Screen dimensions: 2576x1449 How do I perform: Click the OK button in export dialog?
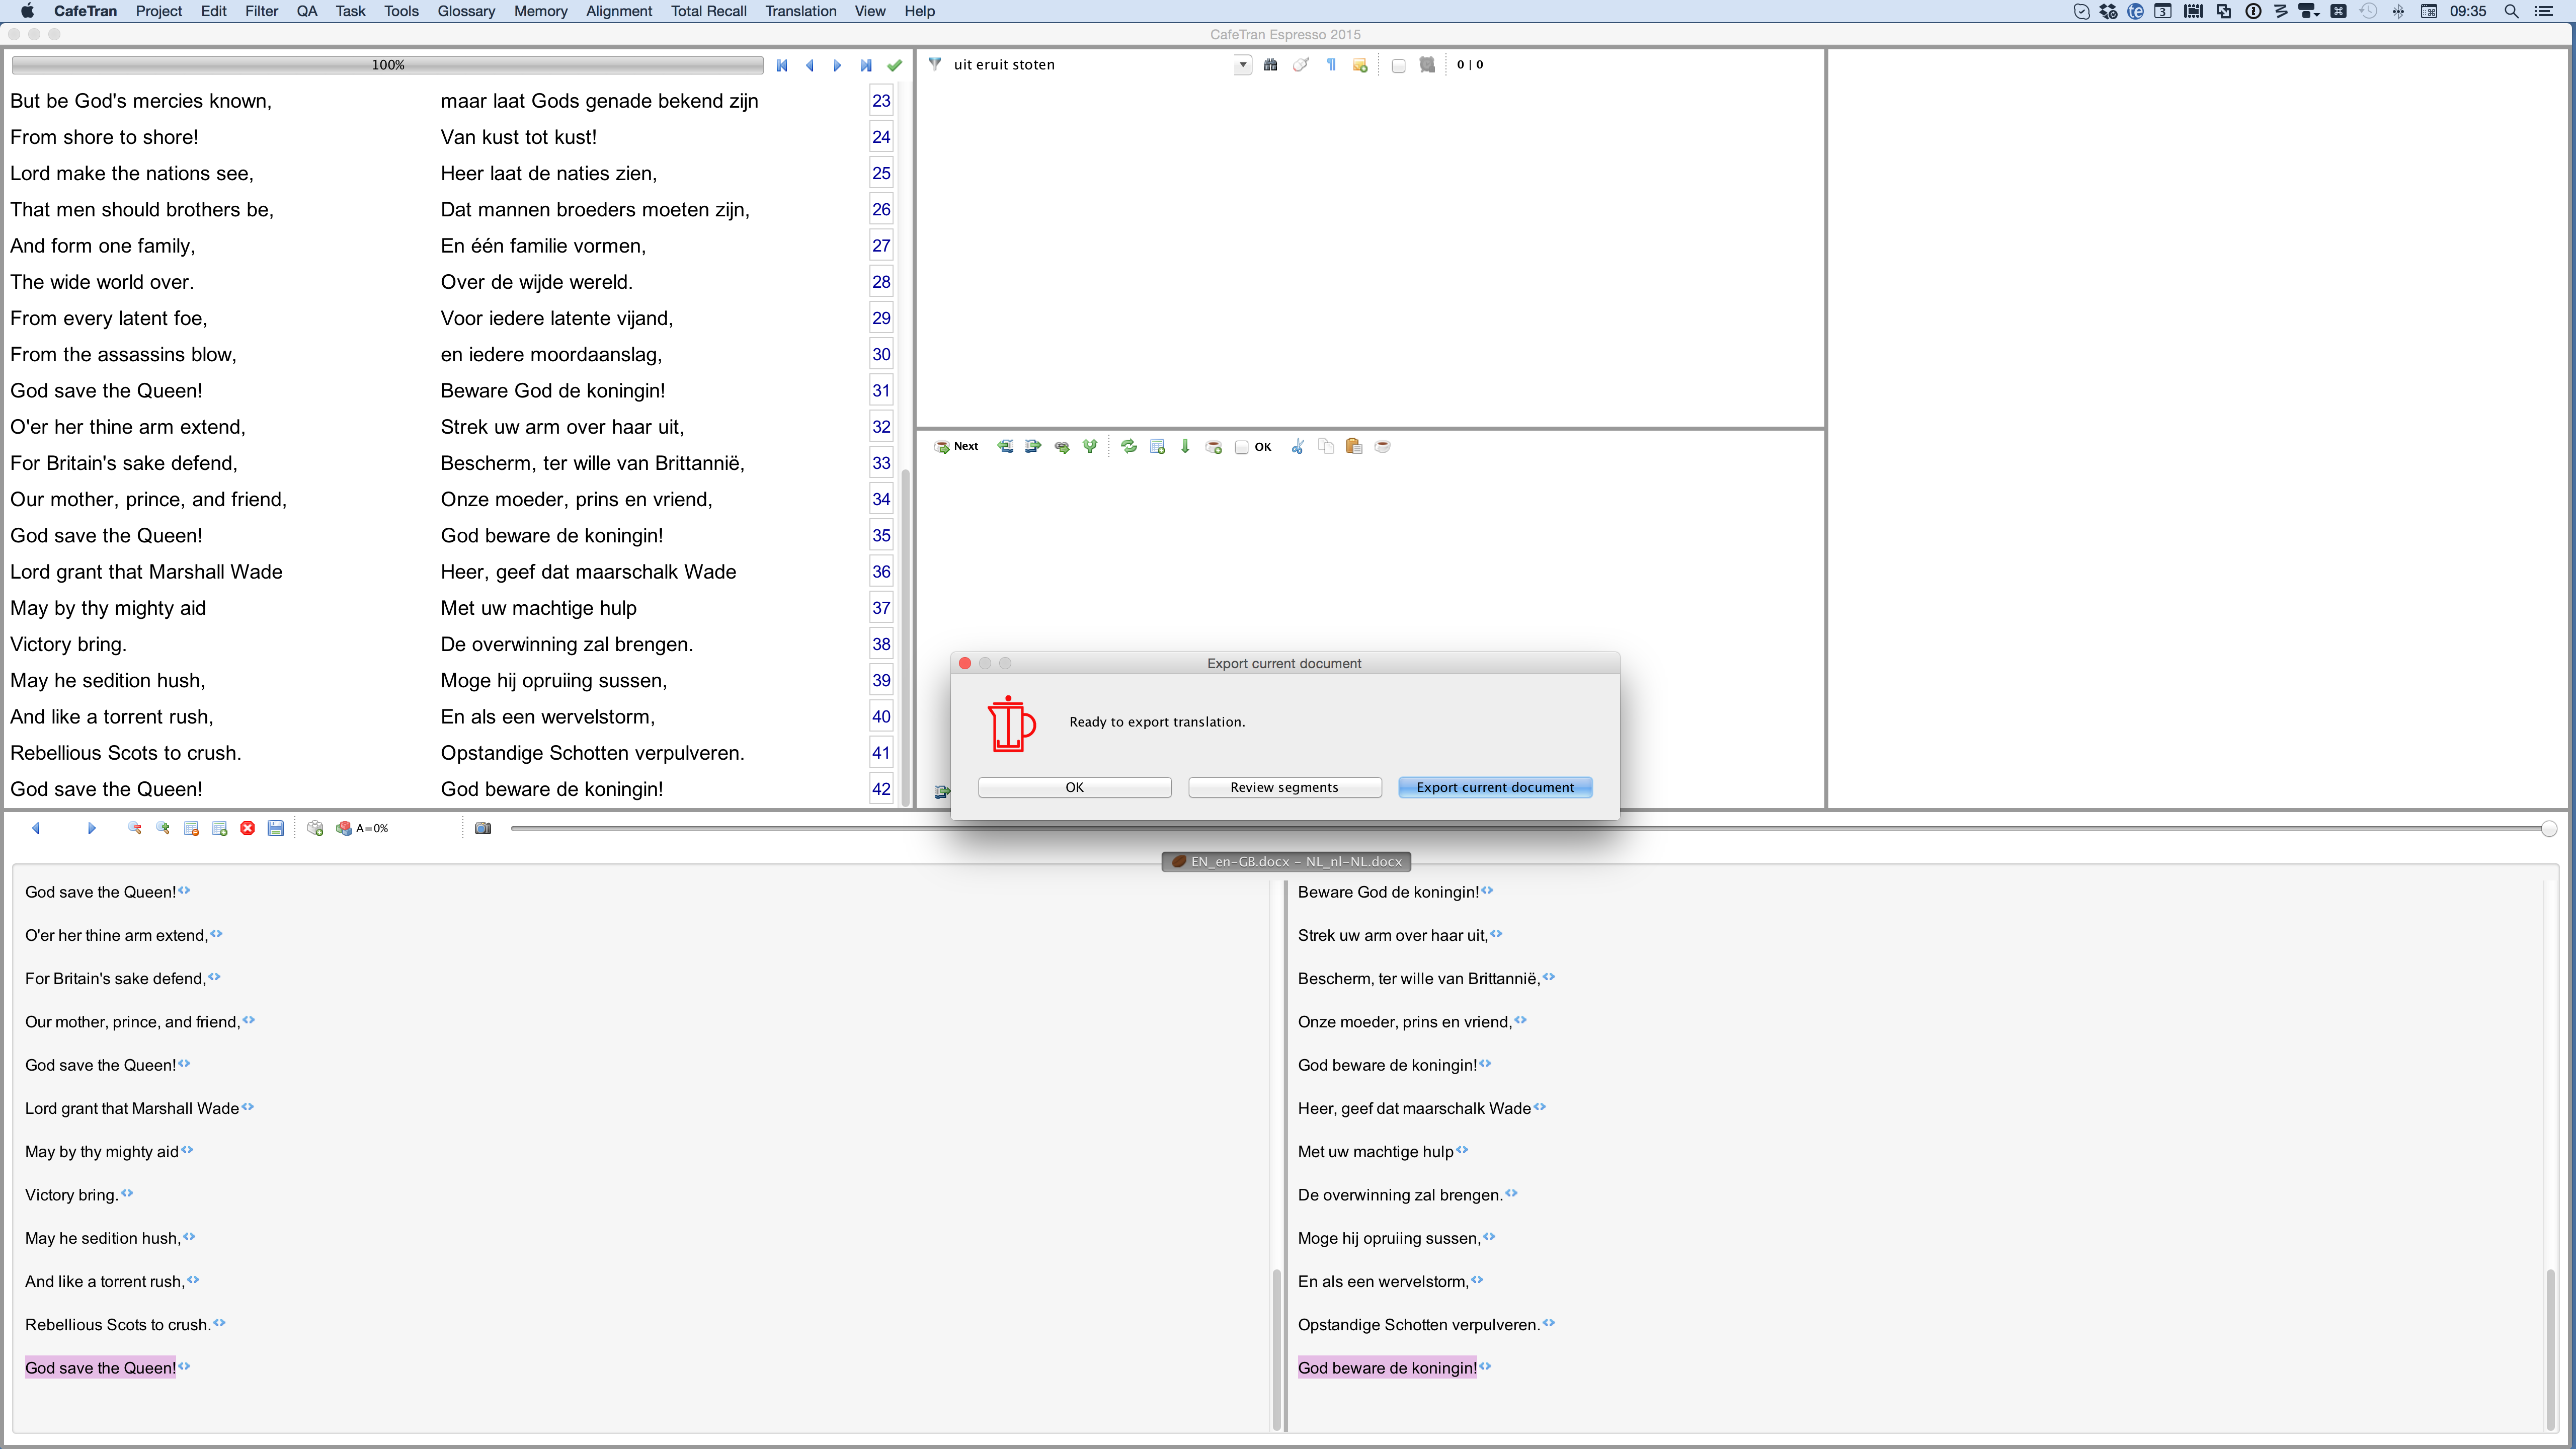click(1074, 787)
